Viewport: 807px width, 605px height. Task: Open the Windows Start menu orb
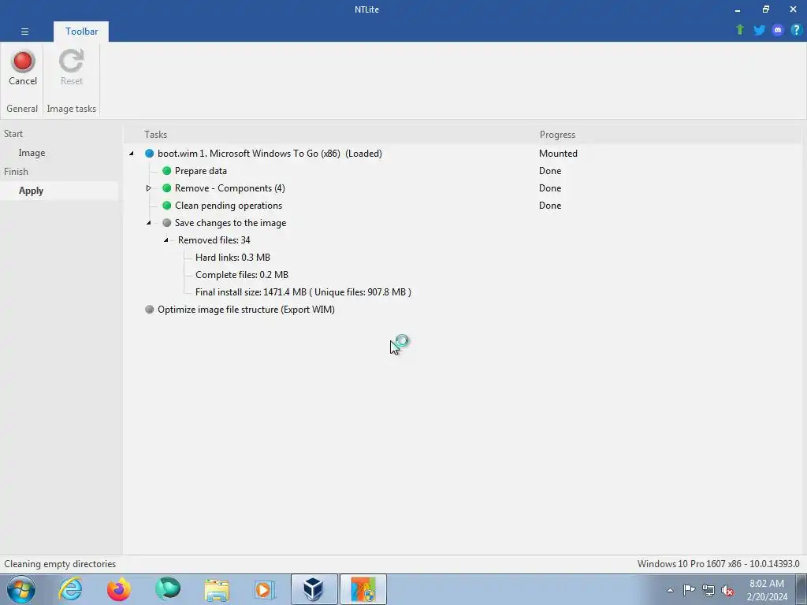pos(21,589)
